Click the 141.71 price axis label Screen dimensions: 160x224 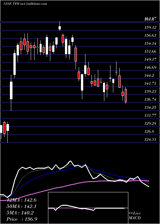(x=150, y=83)
